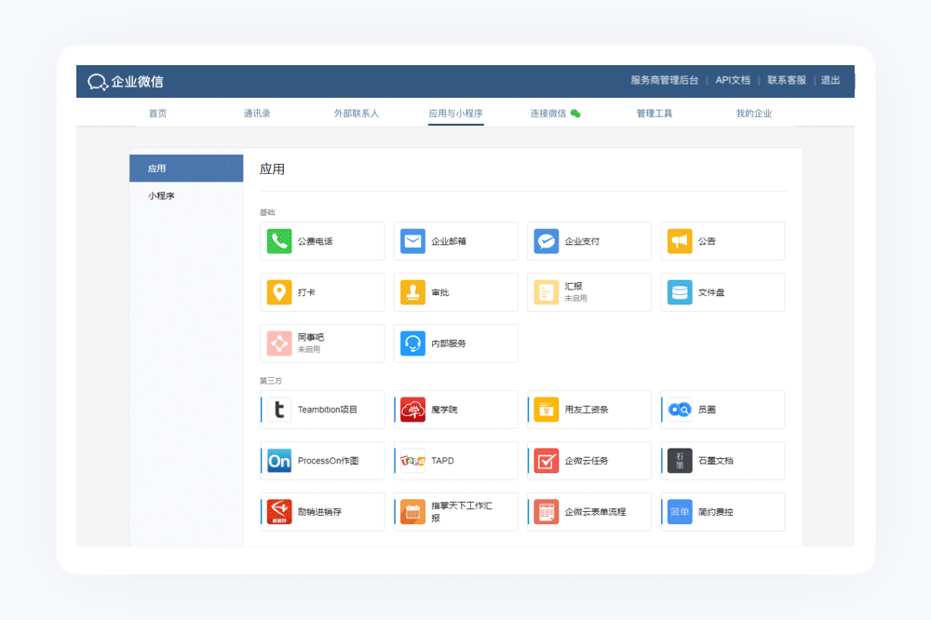Click the 石墨文档 label
The width and height of the screenshot is (931, 620).
click(x=716, y=460)
